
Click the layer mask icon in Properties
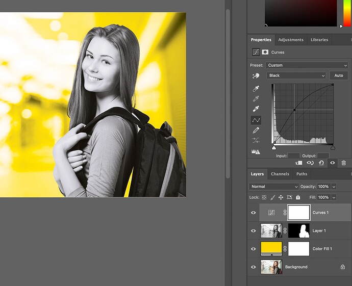click(265, 52)
